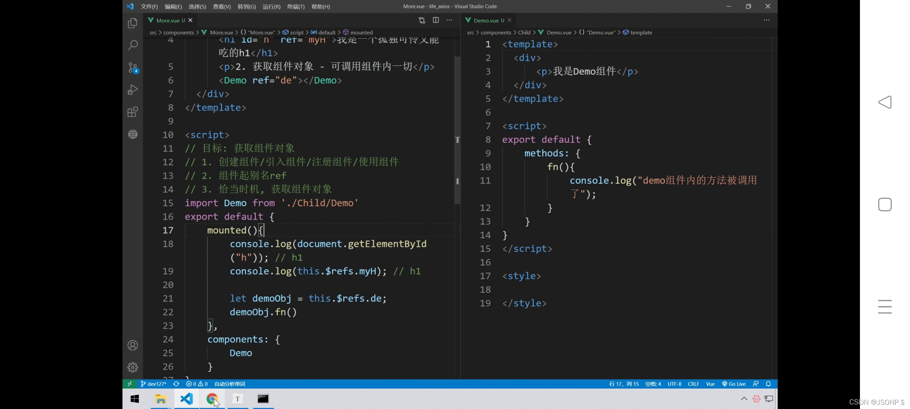The width and height of the screenshot is (910, 409).
Task: Click the left editor vertical scrollbar thumb
Action: (x=457, y=130)
